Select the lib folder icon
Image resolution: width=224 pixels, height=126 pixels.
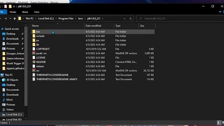pyautogui.click(x=34, y=44)
